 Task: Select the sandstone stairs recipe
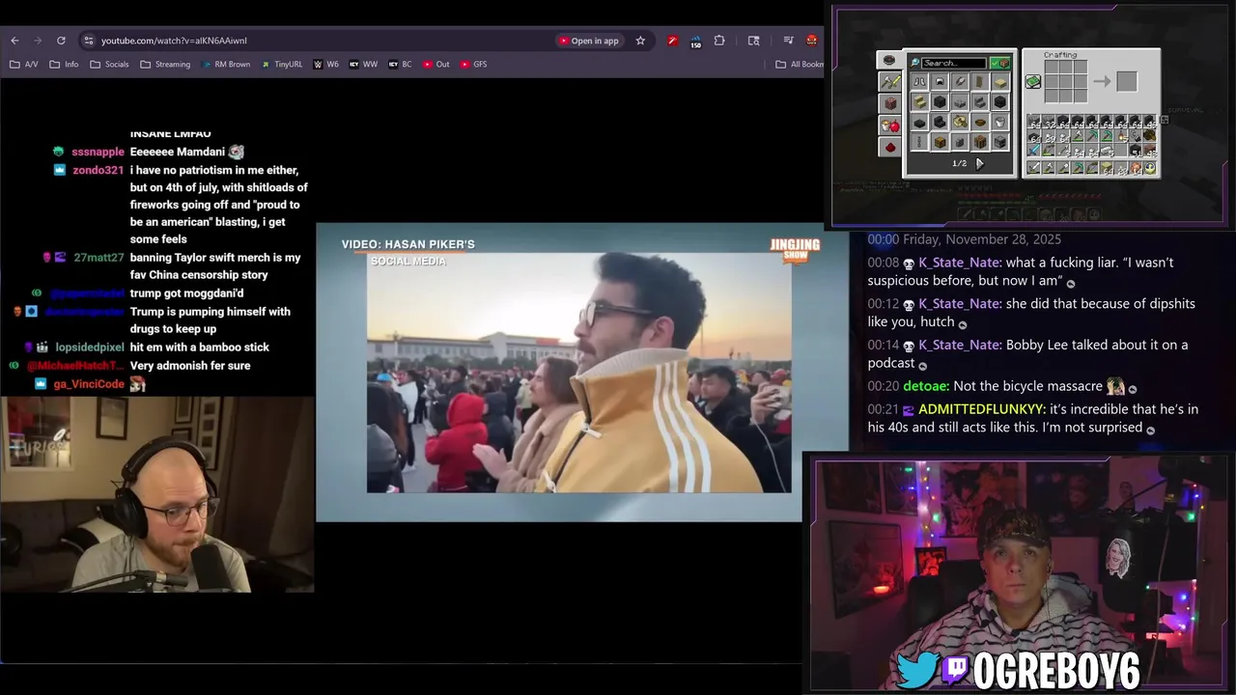click(919, 102)
